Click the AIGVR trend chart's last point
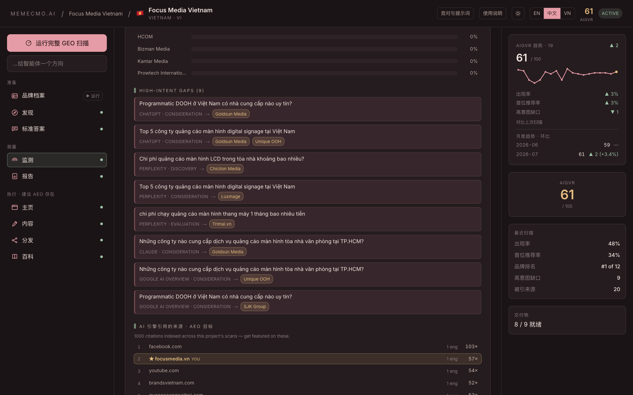This screenshot has height=395, width=633. 616,72
